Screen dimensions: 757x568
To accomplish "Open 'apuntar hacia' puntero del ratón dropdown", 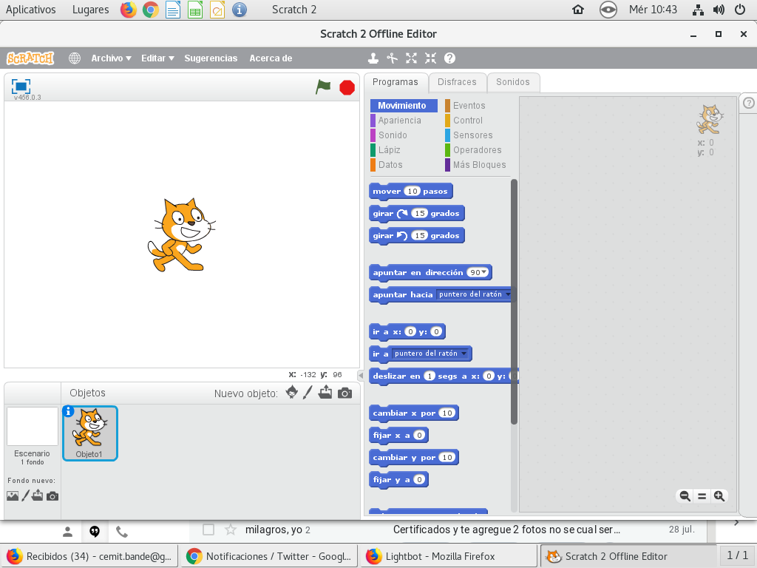I will 473,294.
